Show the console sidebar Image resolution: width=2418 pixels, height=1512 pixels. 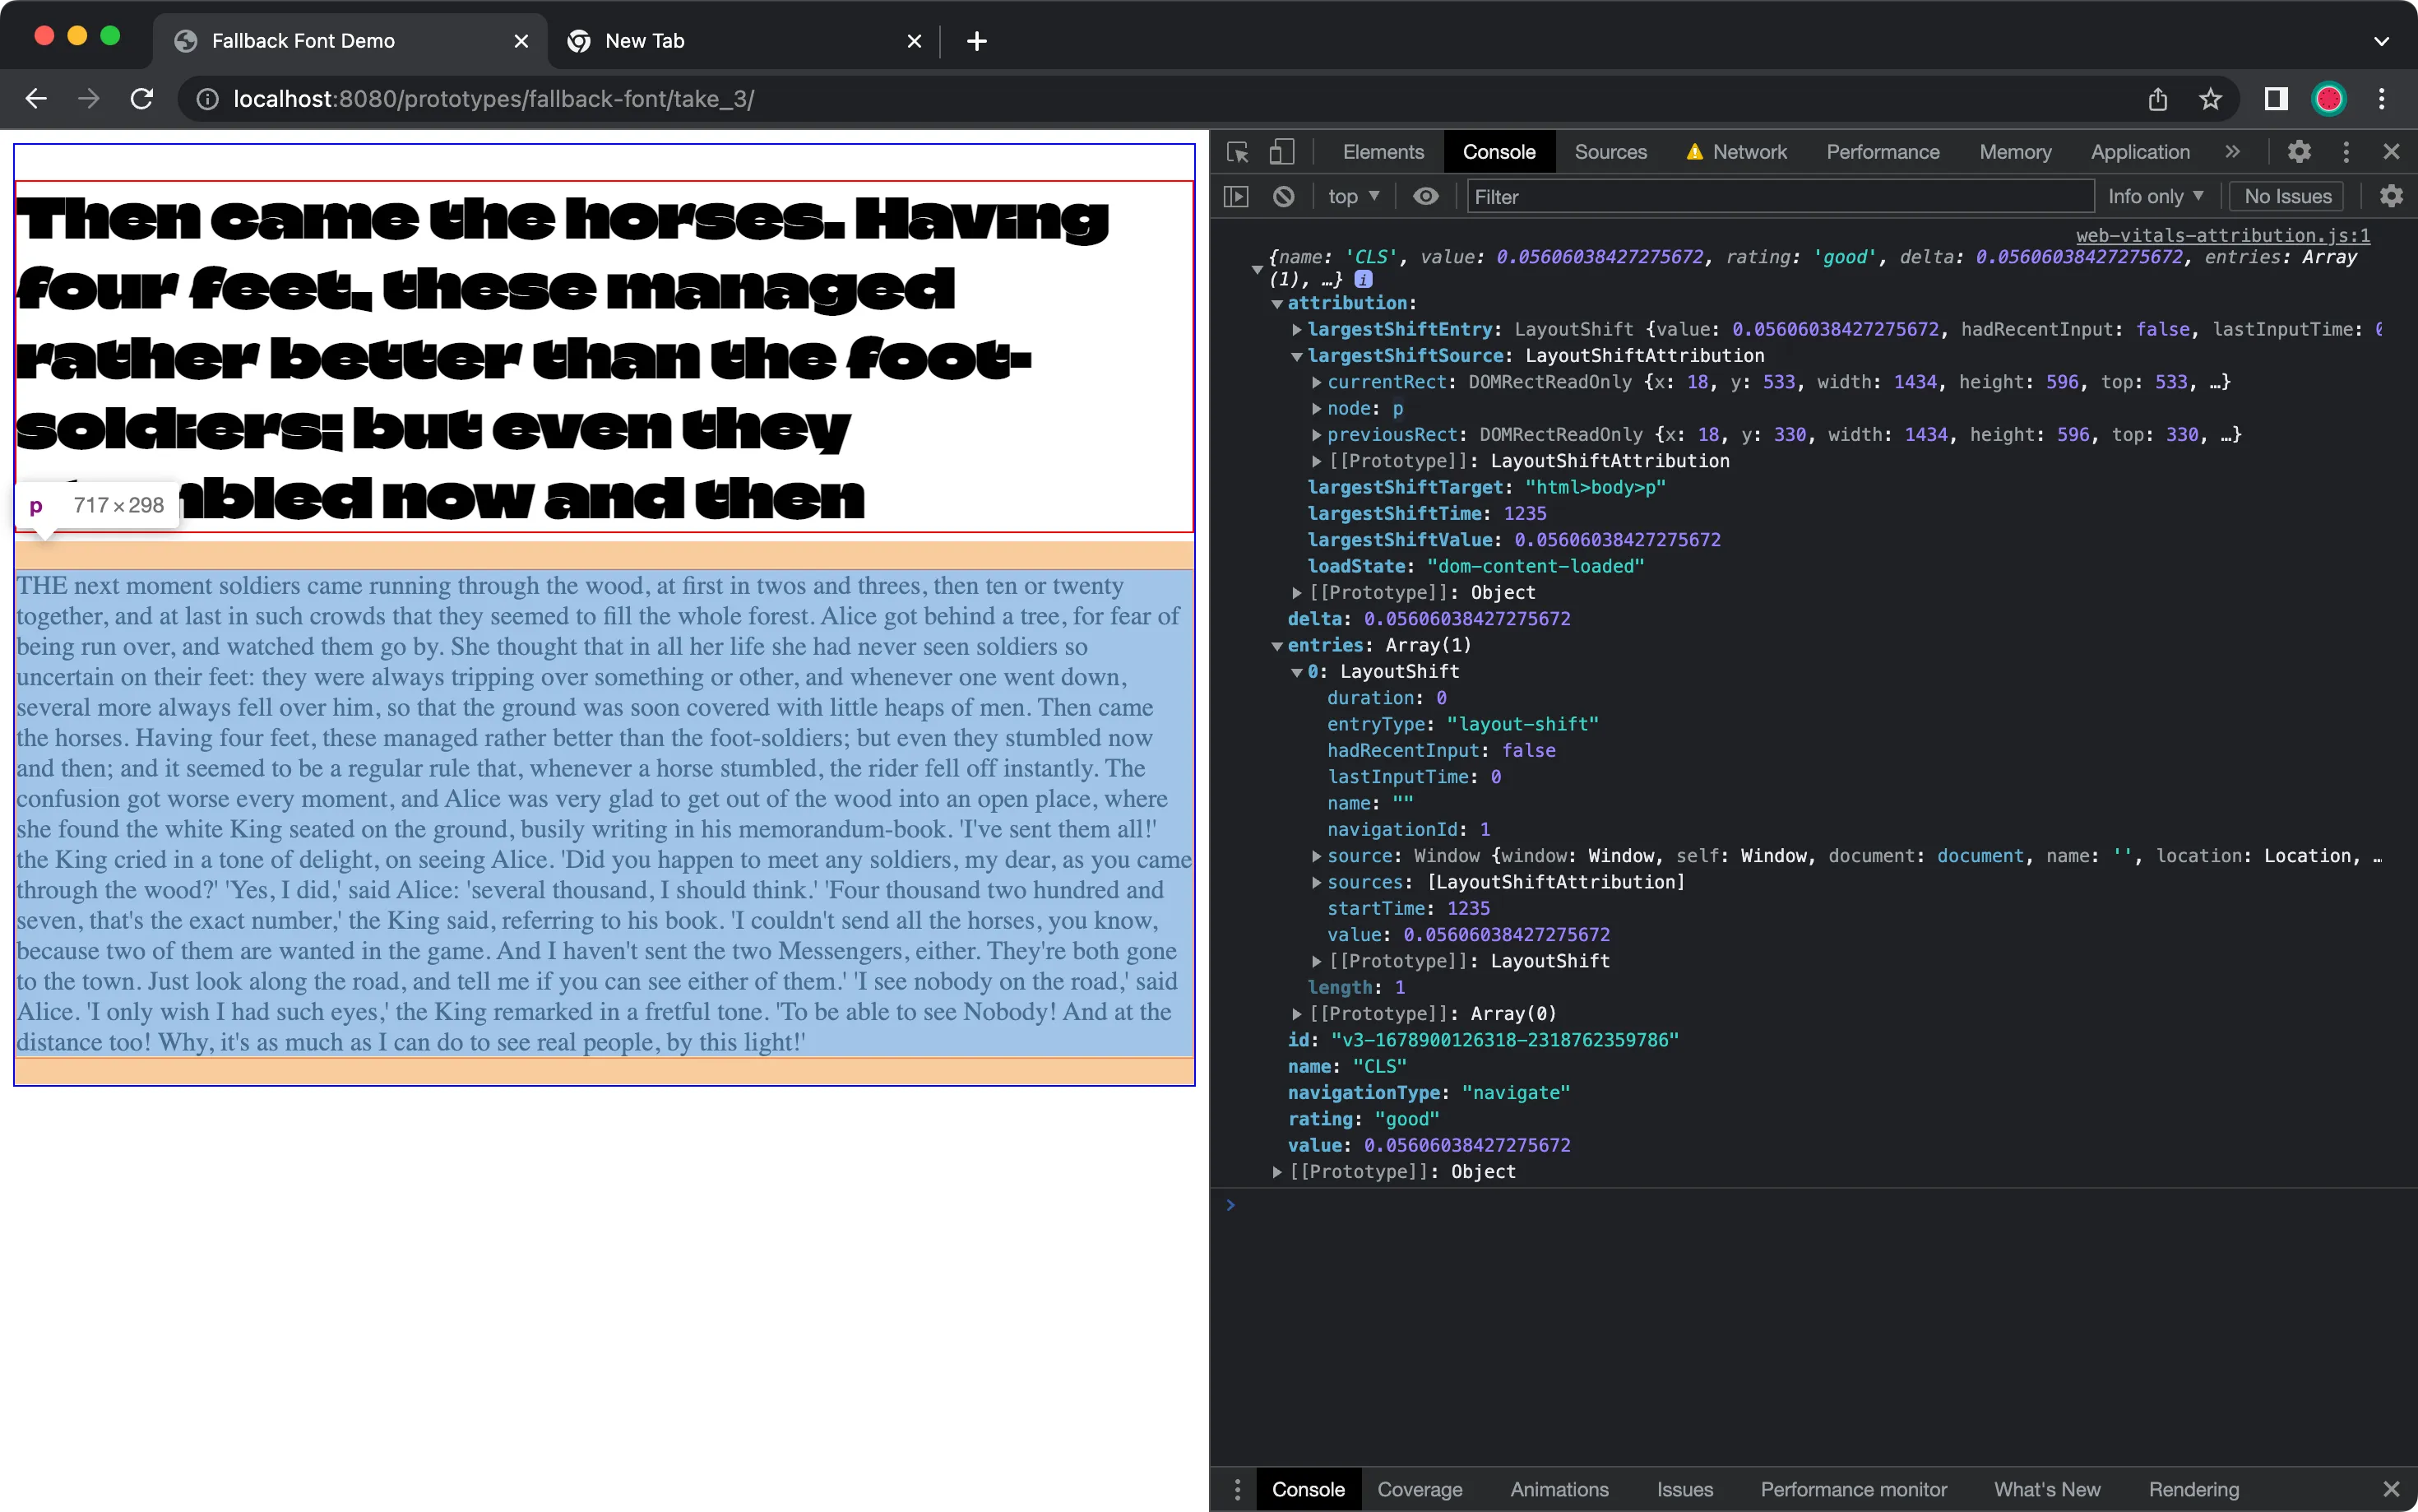(1235, 196)
